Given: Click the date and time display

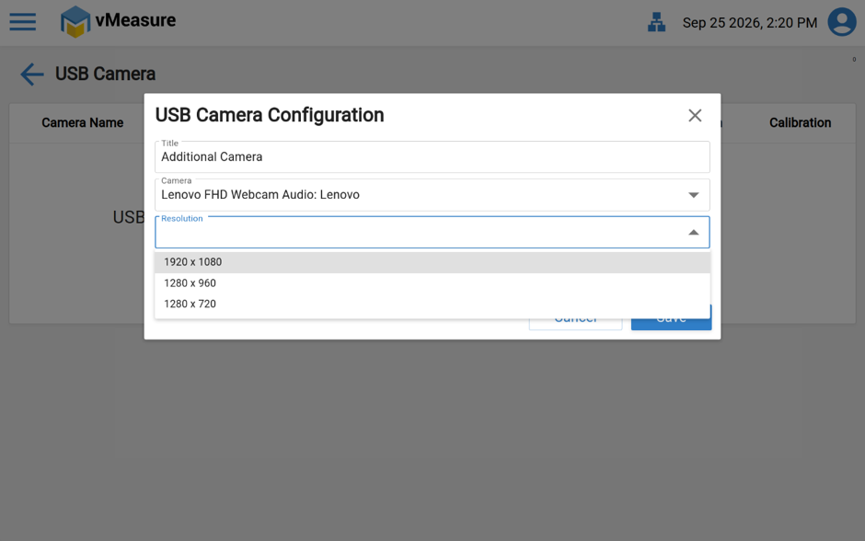Looking at the screenshot, I should coord(750,23).
